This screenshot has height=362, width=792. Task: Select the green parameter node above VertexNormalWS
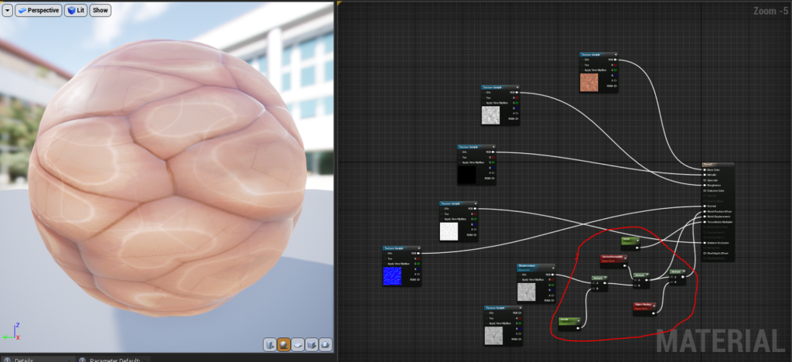(630, 244)
